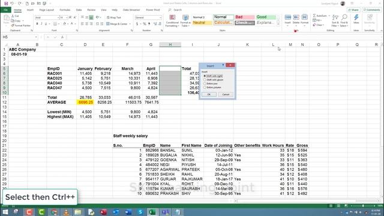Image resolution: width=384 pixels, height=216 pixels.
Task: Switch to the Insert tab
Action: tap(30, 10)
